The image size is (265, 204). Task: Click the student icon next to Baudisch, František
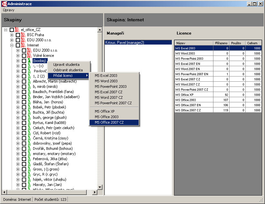coord(29,92)
